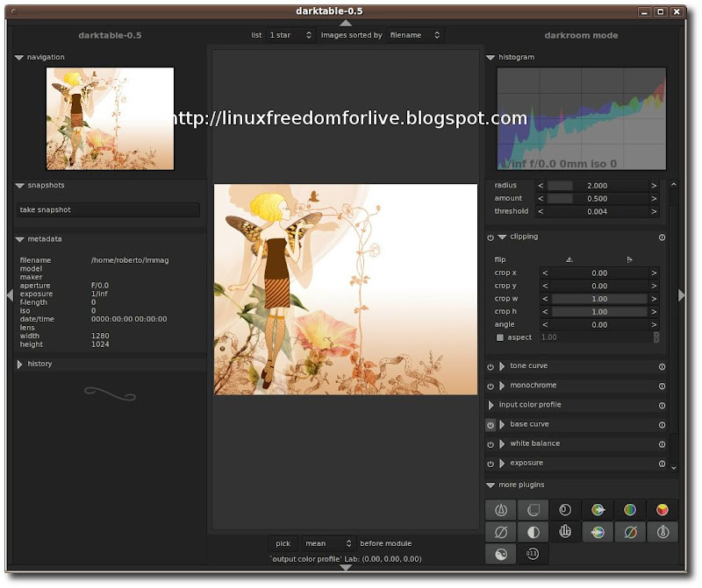Increase the amount value with right arrow

coord(654,199)
